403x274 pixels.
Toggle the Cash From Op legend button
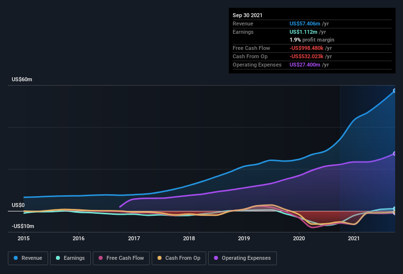(179, 258)
